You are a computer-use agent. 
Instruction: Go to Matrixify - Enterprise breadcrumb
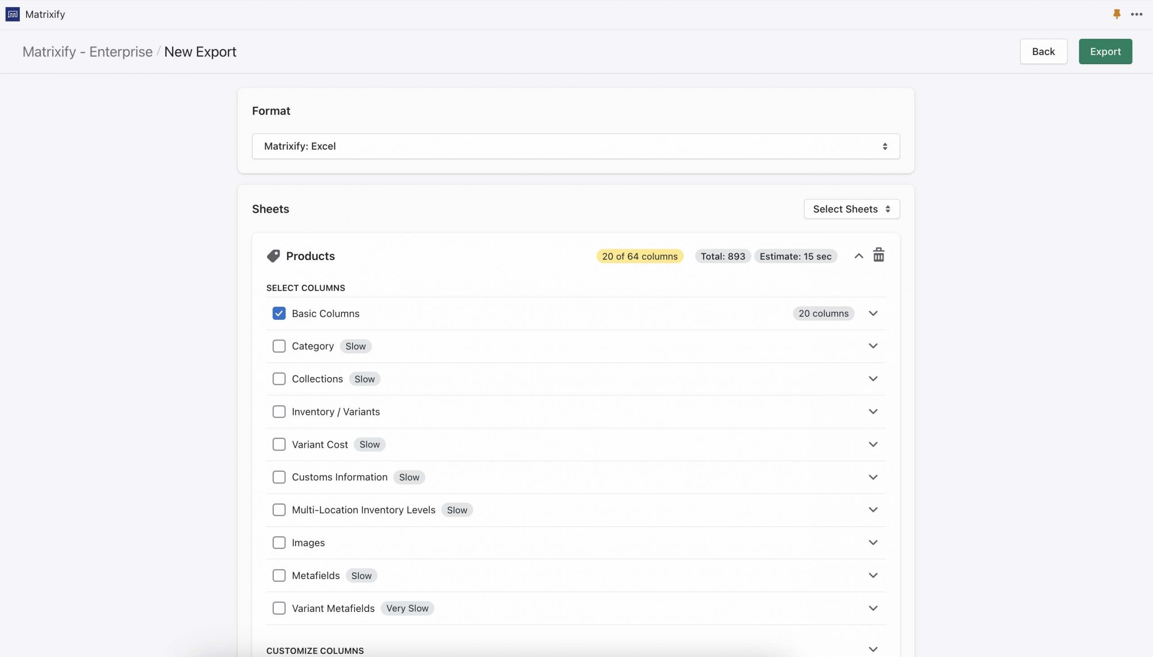(87, 51)
